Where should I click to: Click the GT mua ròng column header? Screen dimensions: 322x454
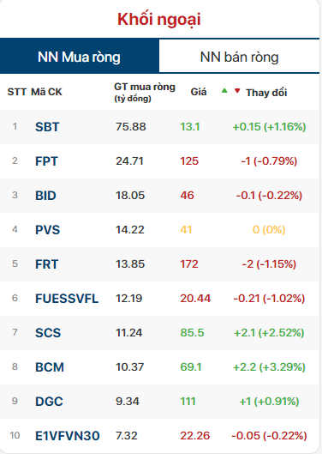pyautogui.click(x=145, y=93)
